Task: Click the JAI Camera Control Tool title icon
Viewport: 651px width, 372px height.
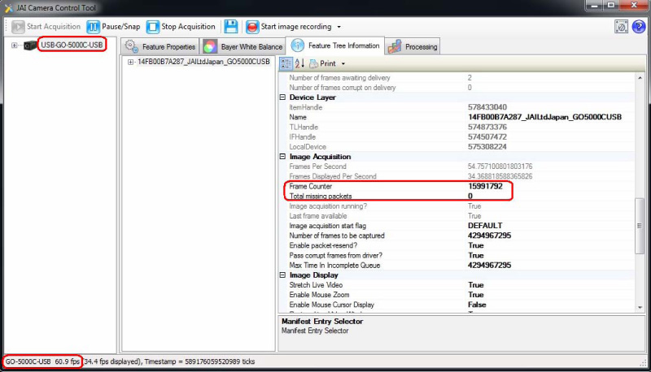Action: tap(8, 8)
